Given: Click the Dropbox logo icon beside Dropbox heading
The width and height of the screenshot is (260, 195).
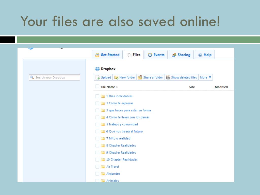Looking at the screenshot, I should tap(97, 69).
